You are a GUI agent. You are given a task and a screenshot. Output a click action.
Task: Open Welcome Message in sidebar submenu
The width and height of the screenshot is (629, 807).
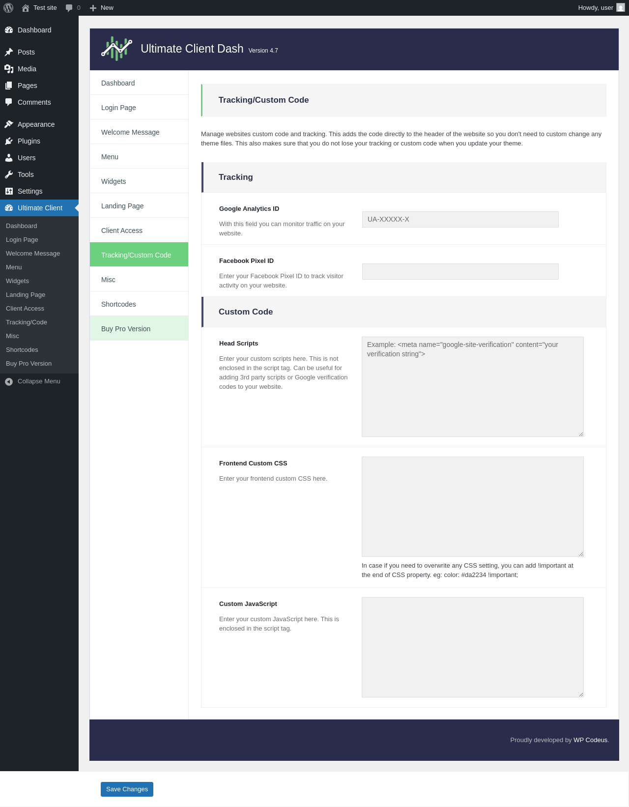coord(39,254)
